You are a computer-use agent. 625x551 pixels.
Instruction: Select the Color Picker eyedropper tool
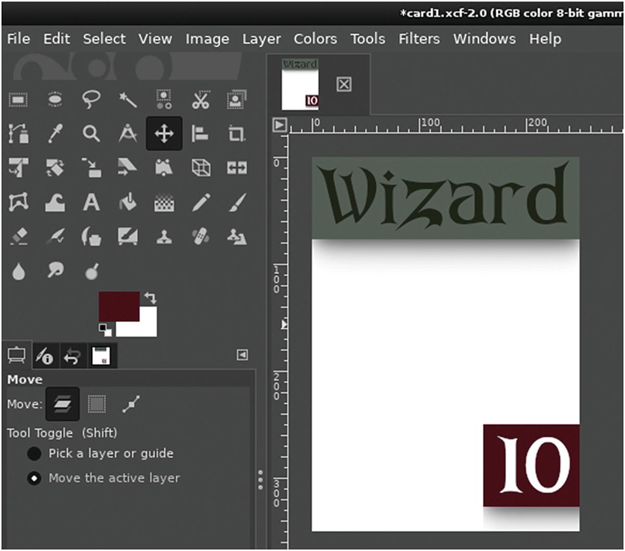55,134
